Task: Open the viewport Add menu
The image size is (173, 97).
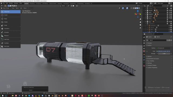Action: coord(21,8)
